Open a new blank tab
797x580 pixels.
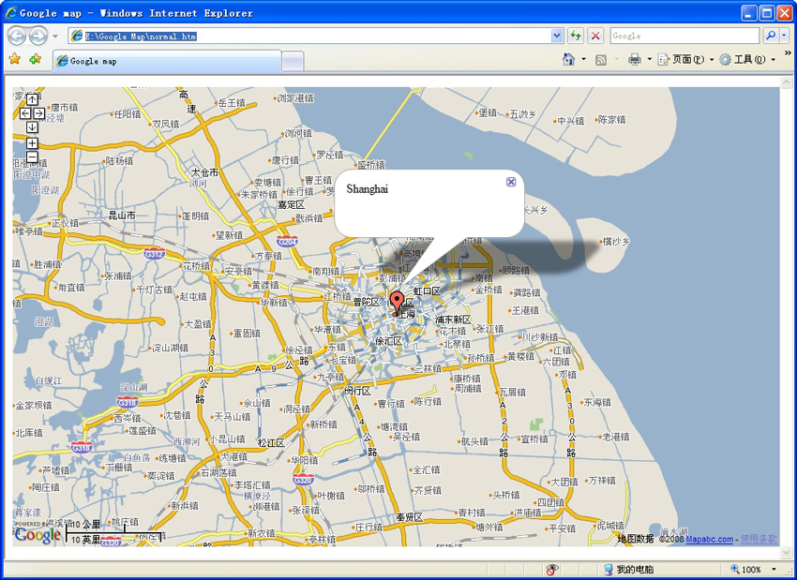(293, 62)
